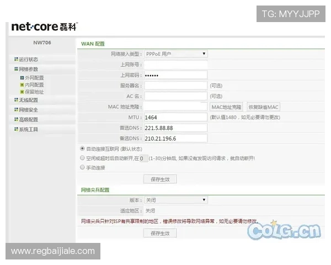Image resolution: width=331 pixels, height=265 pixels.
Task: Expand 无线配置 menu section
Action: tap(28, 100)
